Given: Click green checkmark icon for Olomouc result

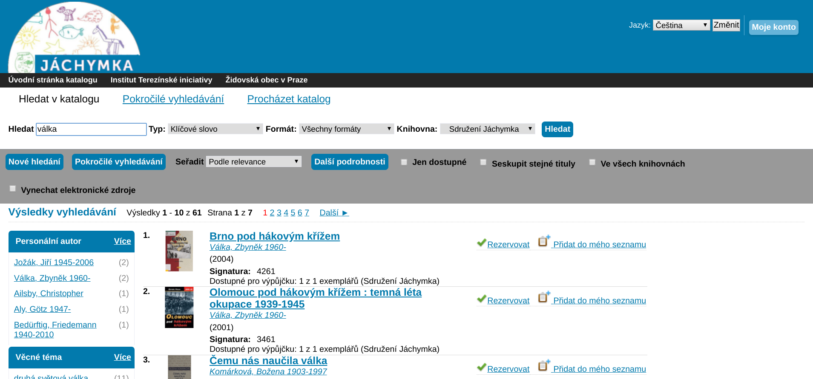Looking at the screenshot, I should point(481,299).
